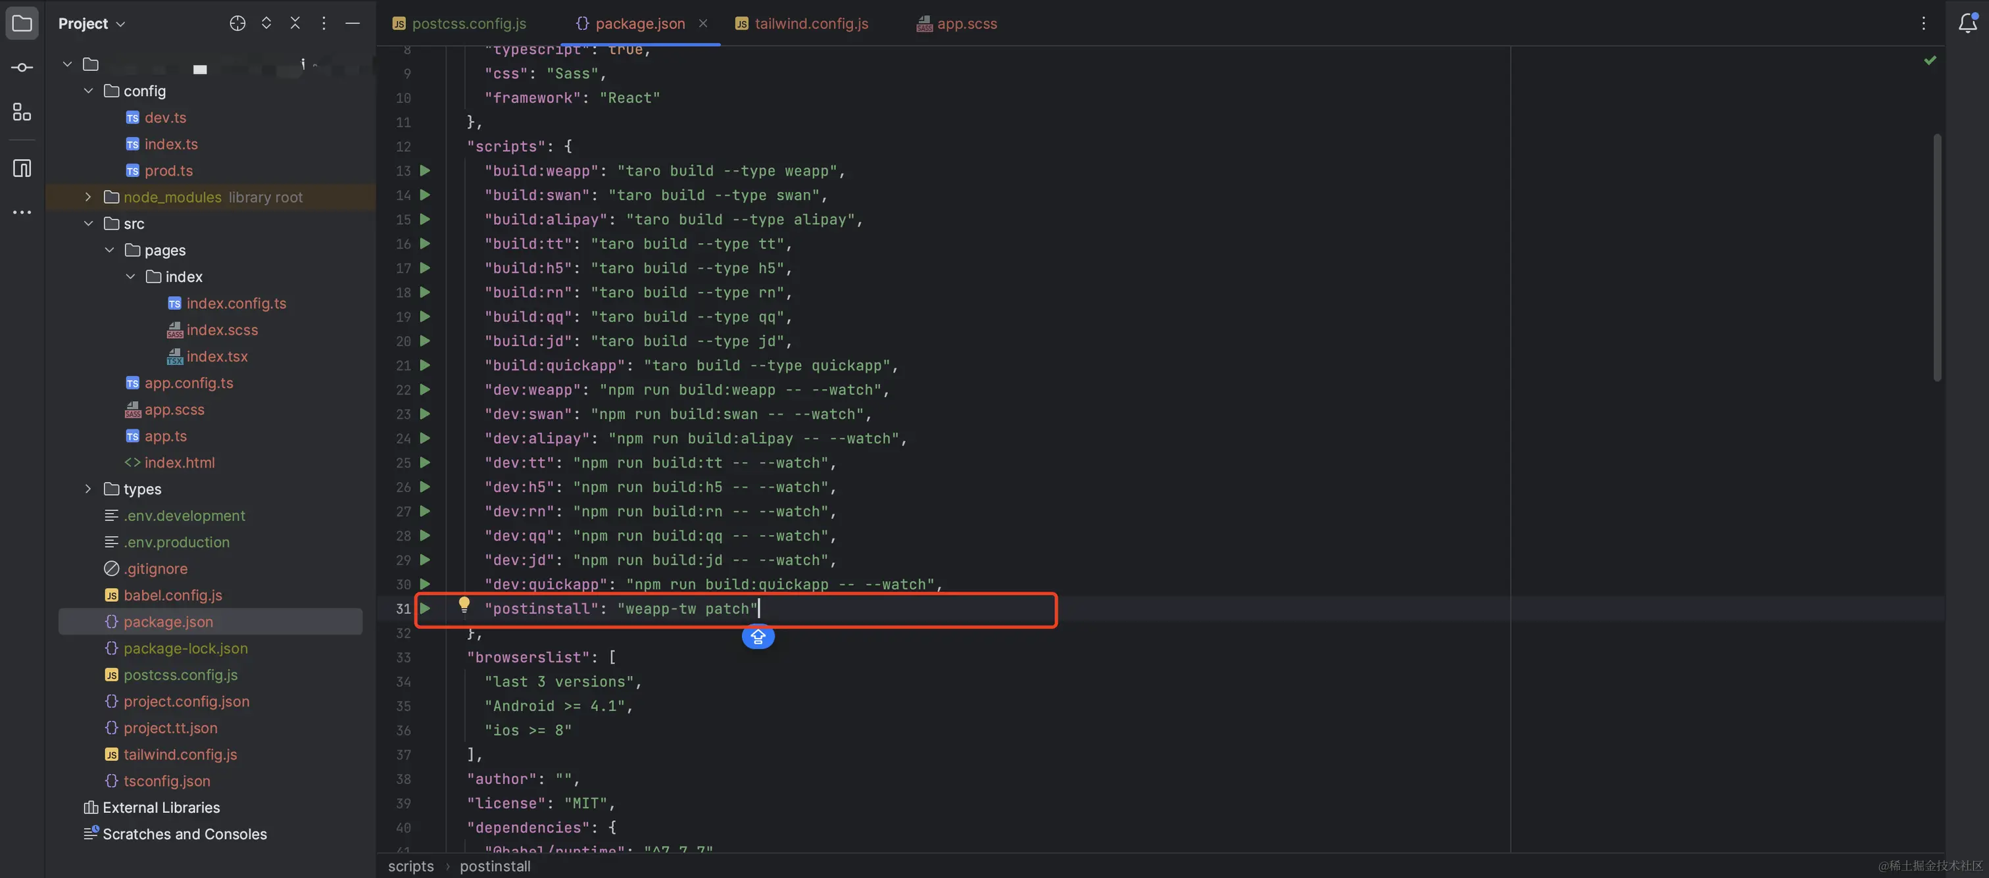Click the blue float action widget below line 31
This screenshot has width=1989, height=878.
[758, 637]
